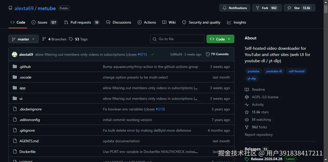328x162 pixels.
Task: Open the Pull requests tab
Action: coord(82,22)
